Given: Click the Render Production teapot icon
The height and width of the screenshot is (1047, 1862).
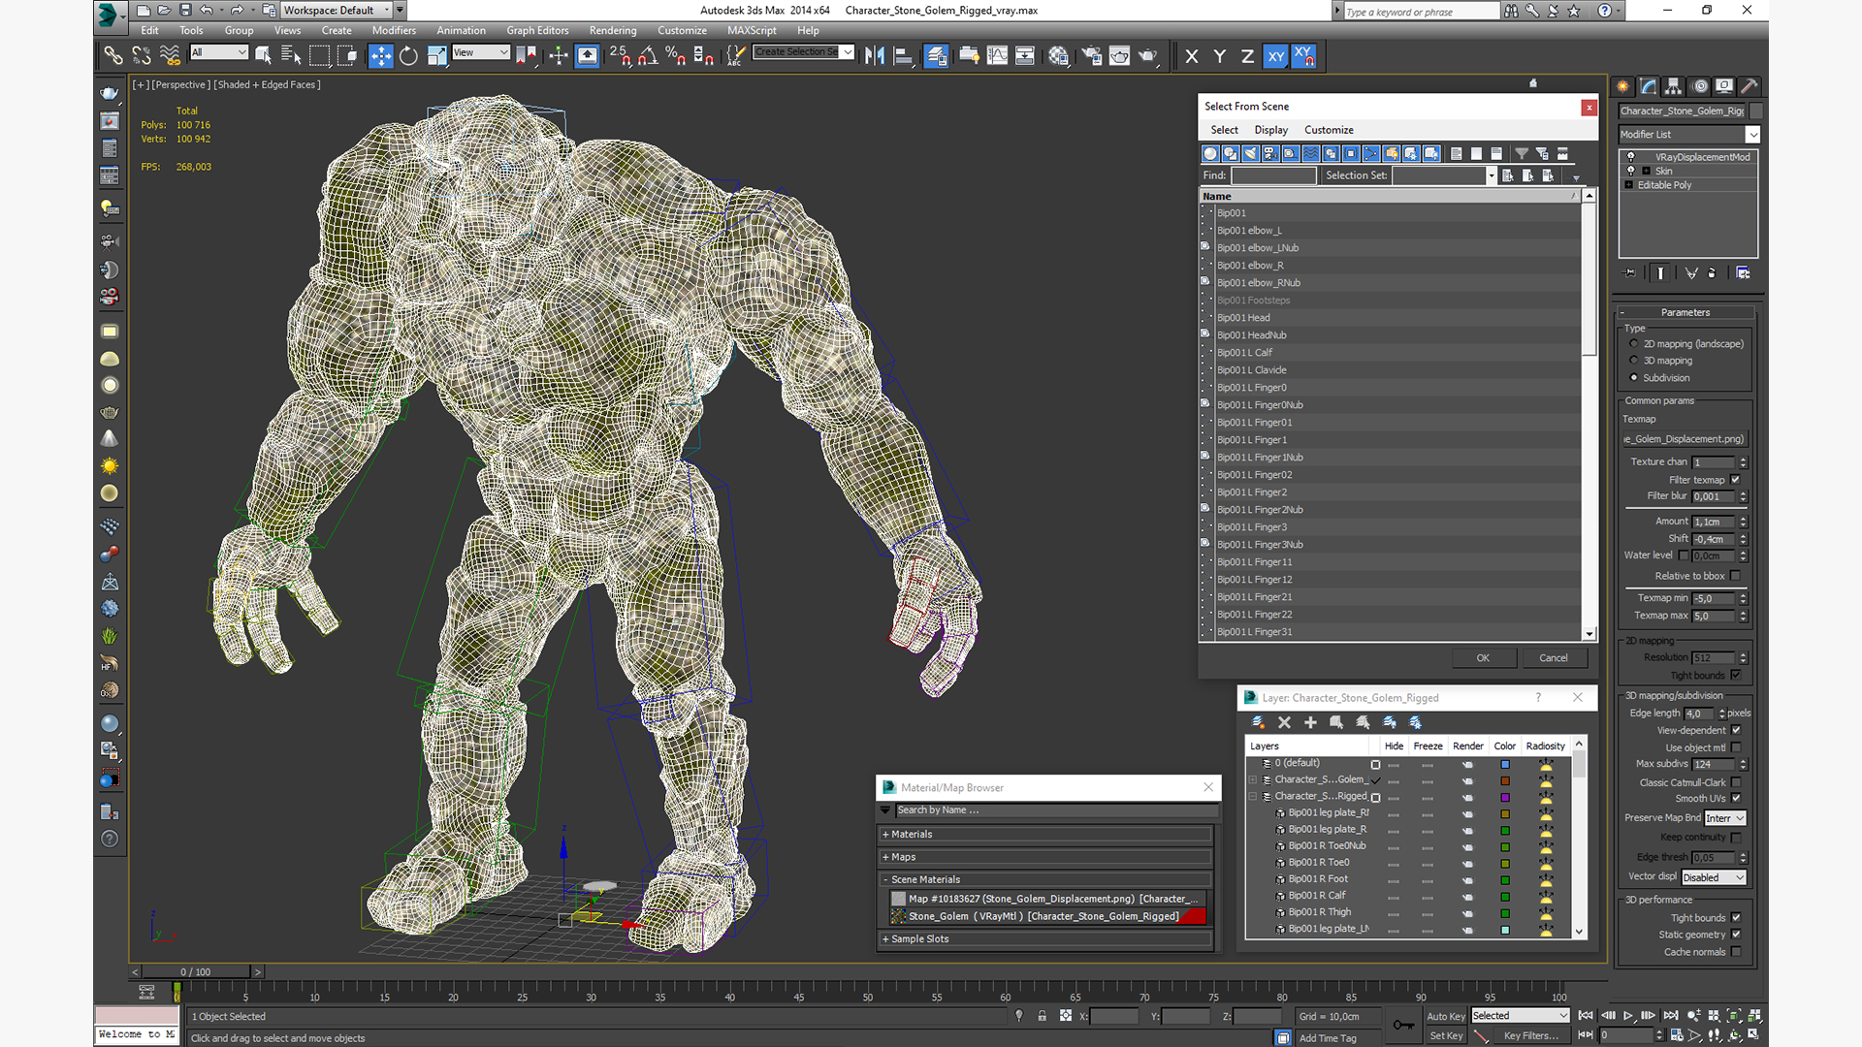Looking at the screenshot, I should [x=1148, y=56].
